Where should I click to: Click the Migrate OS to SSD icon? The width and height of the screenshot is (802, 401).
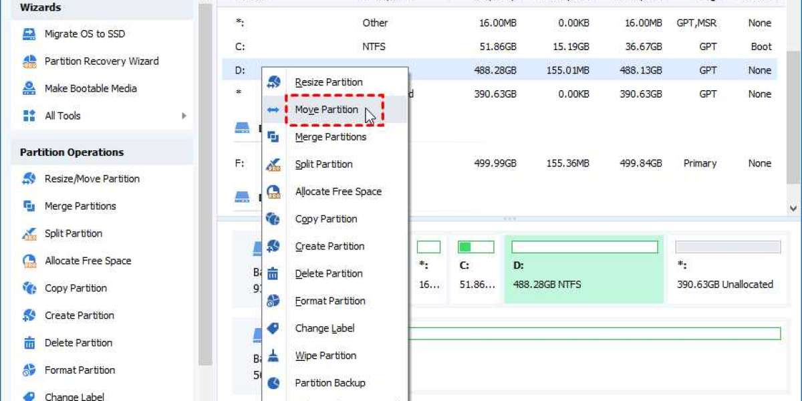pyautogui.click(x=29, y=34)
